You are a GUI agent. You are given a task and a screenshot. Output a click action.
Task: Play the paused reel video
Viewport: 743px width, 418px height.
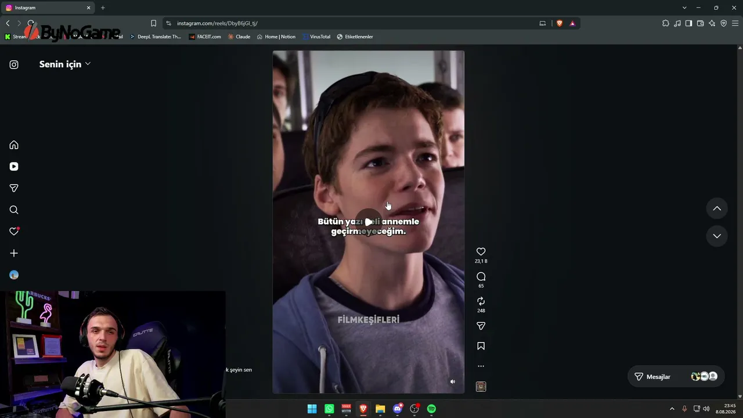pyautogui.click(x=369, y=222)
